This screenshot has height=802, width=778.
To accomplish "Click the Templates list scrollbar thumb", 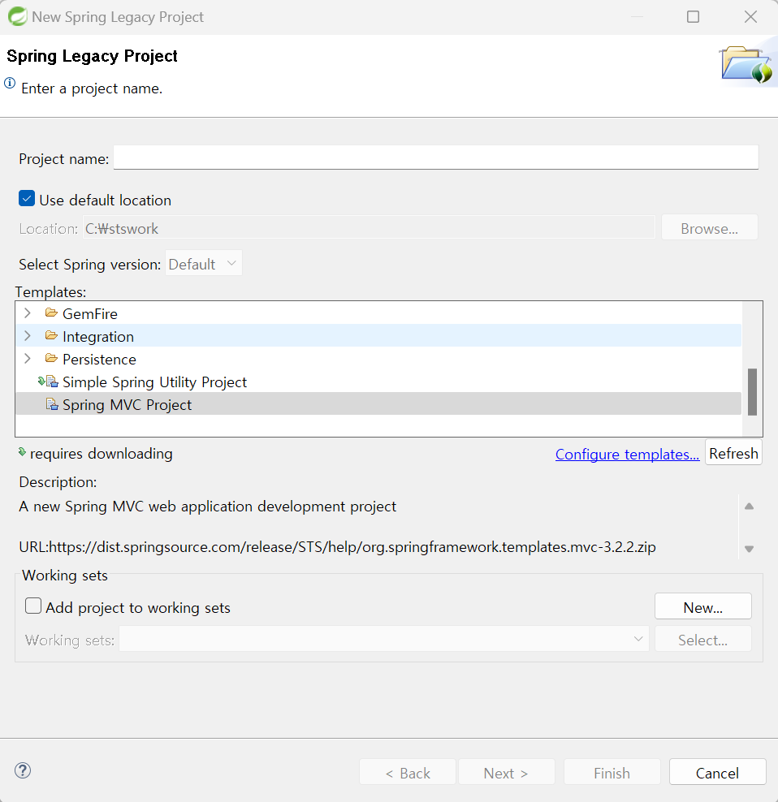I will coord(752,392).
